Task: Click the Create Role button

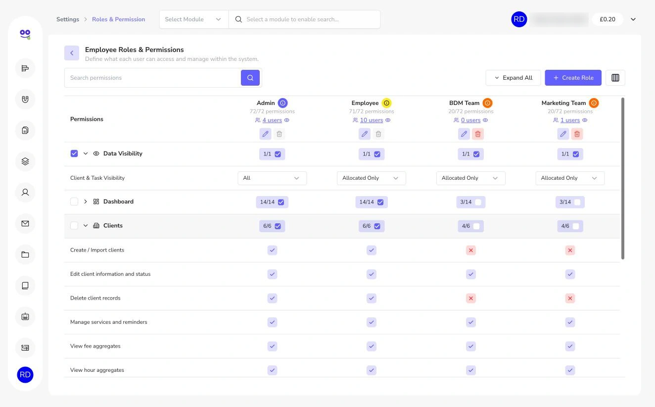Action: coord(573,78)
